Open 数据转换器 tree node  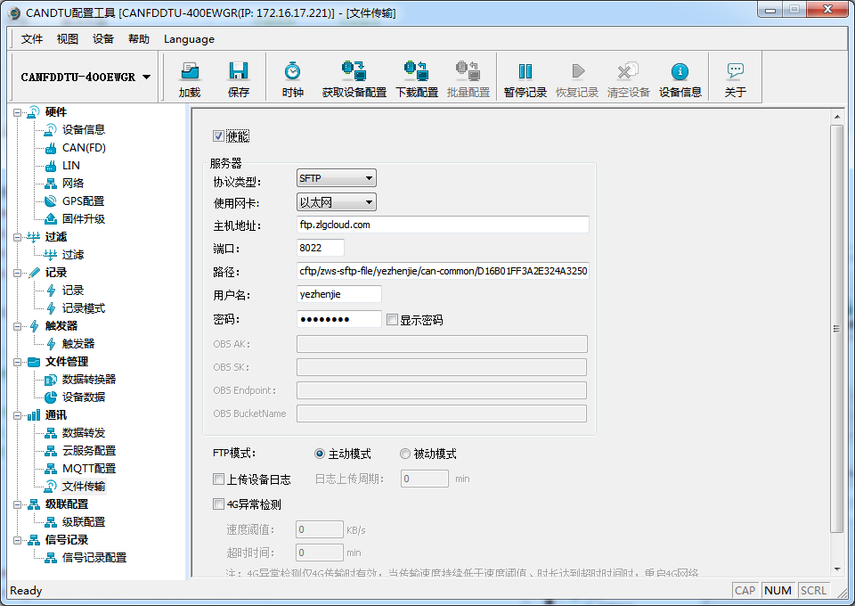tap(89, 379)
